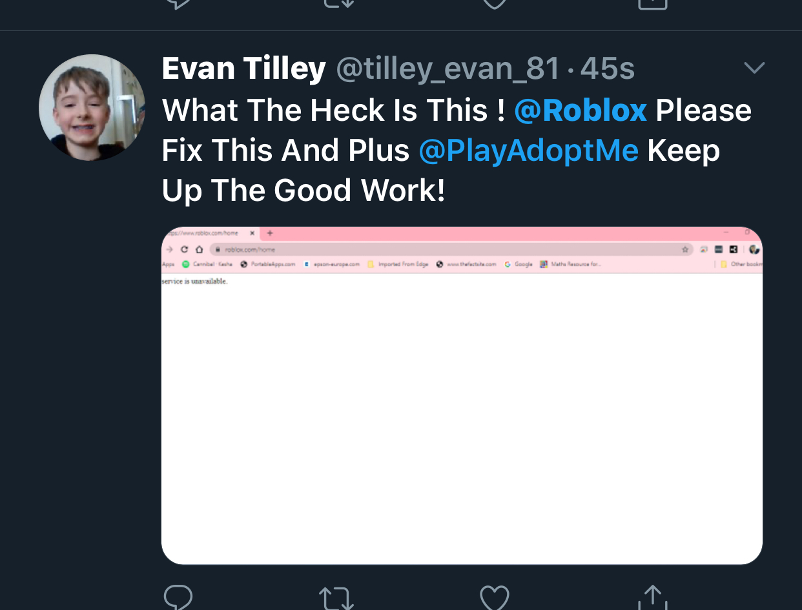
Task: Click the @Roblox mention link
Action: point(581,110)
